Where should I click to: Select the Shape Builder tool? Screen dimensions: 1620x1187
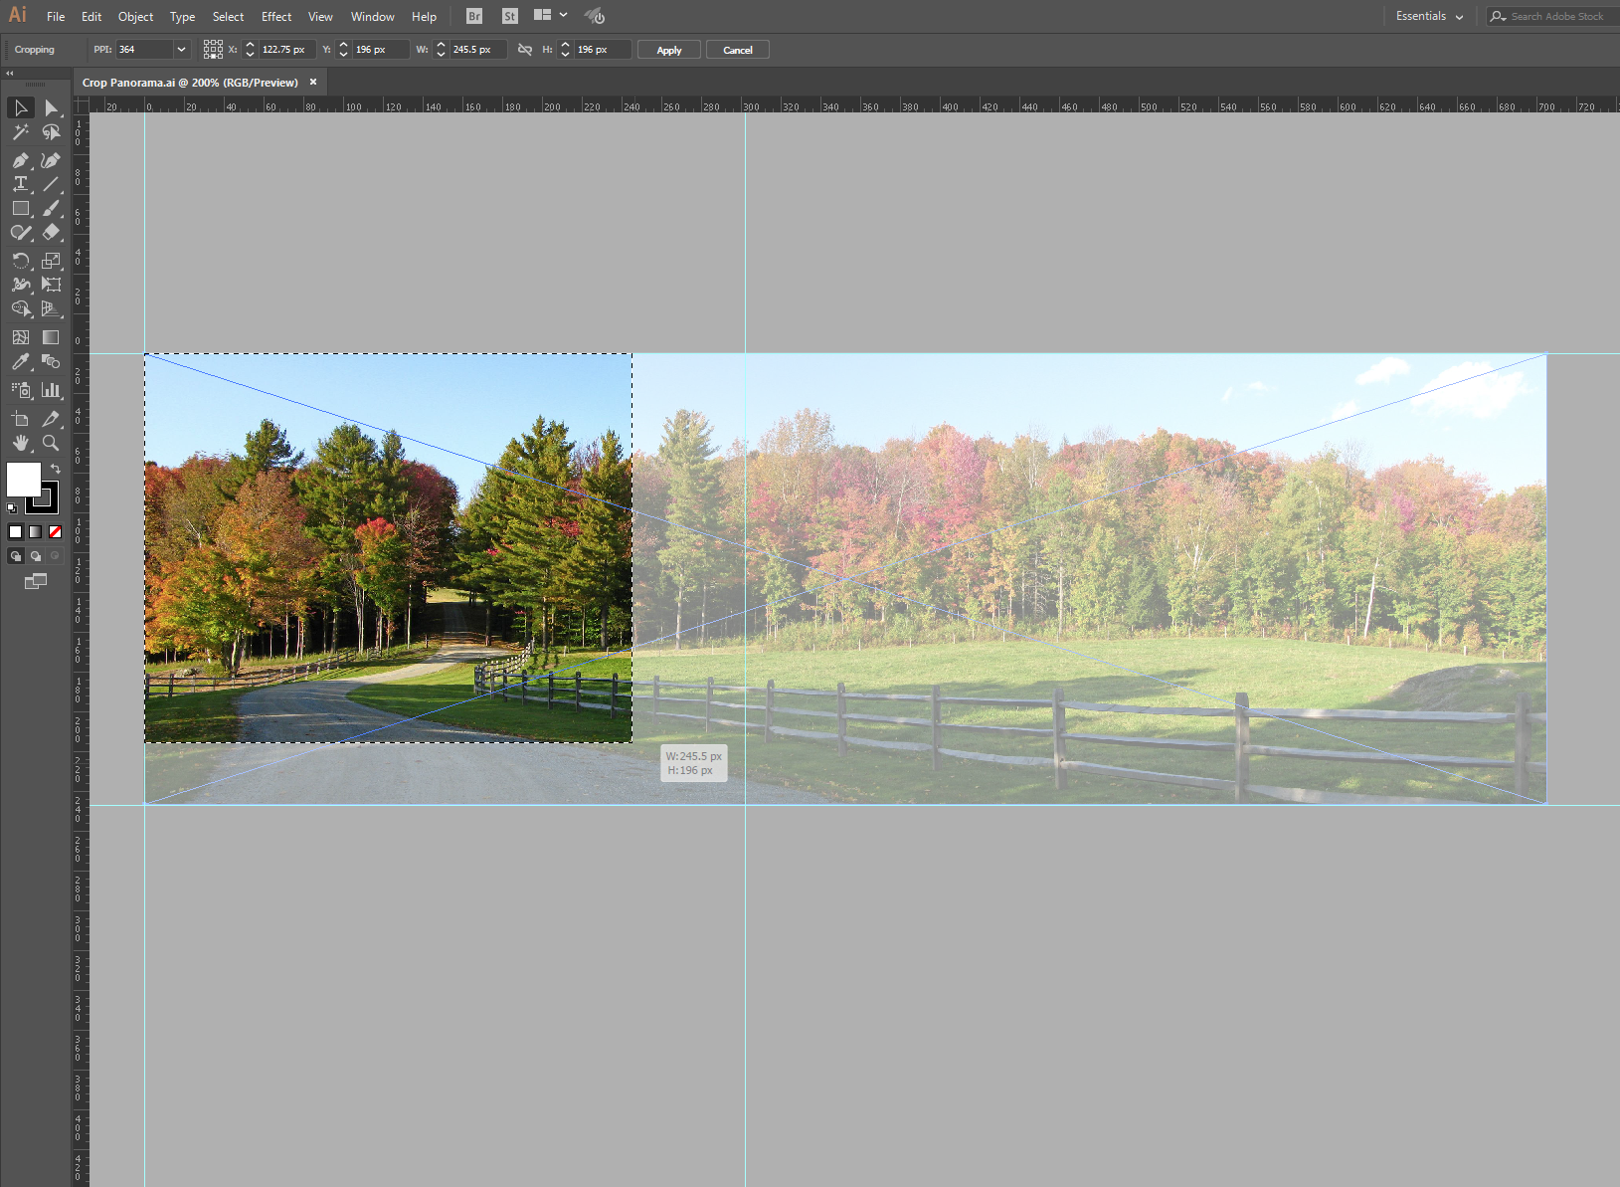[21, 309]
